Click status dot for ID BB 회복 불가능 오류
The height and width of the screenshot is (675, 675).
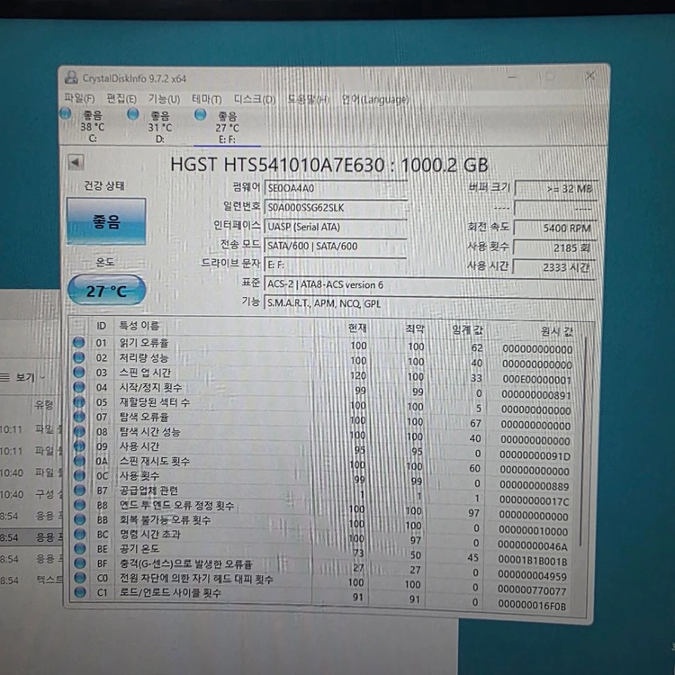coord(79,518)
